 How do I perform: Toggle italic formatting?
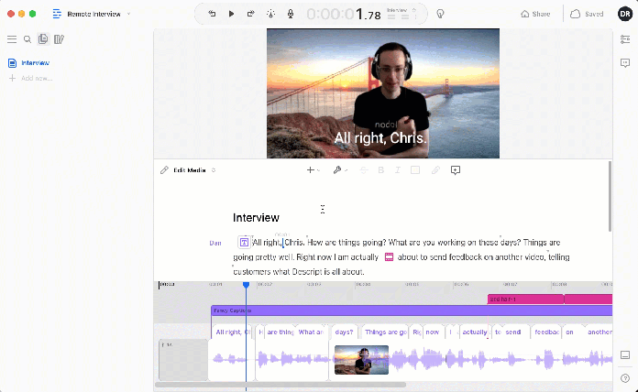(398, 170)
